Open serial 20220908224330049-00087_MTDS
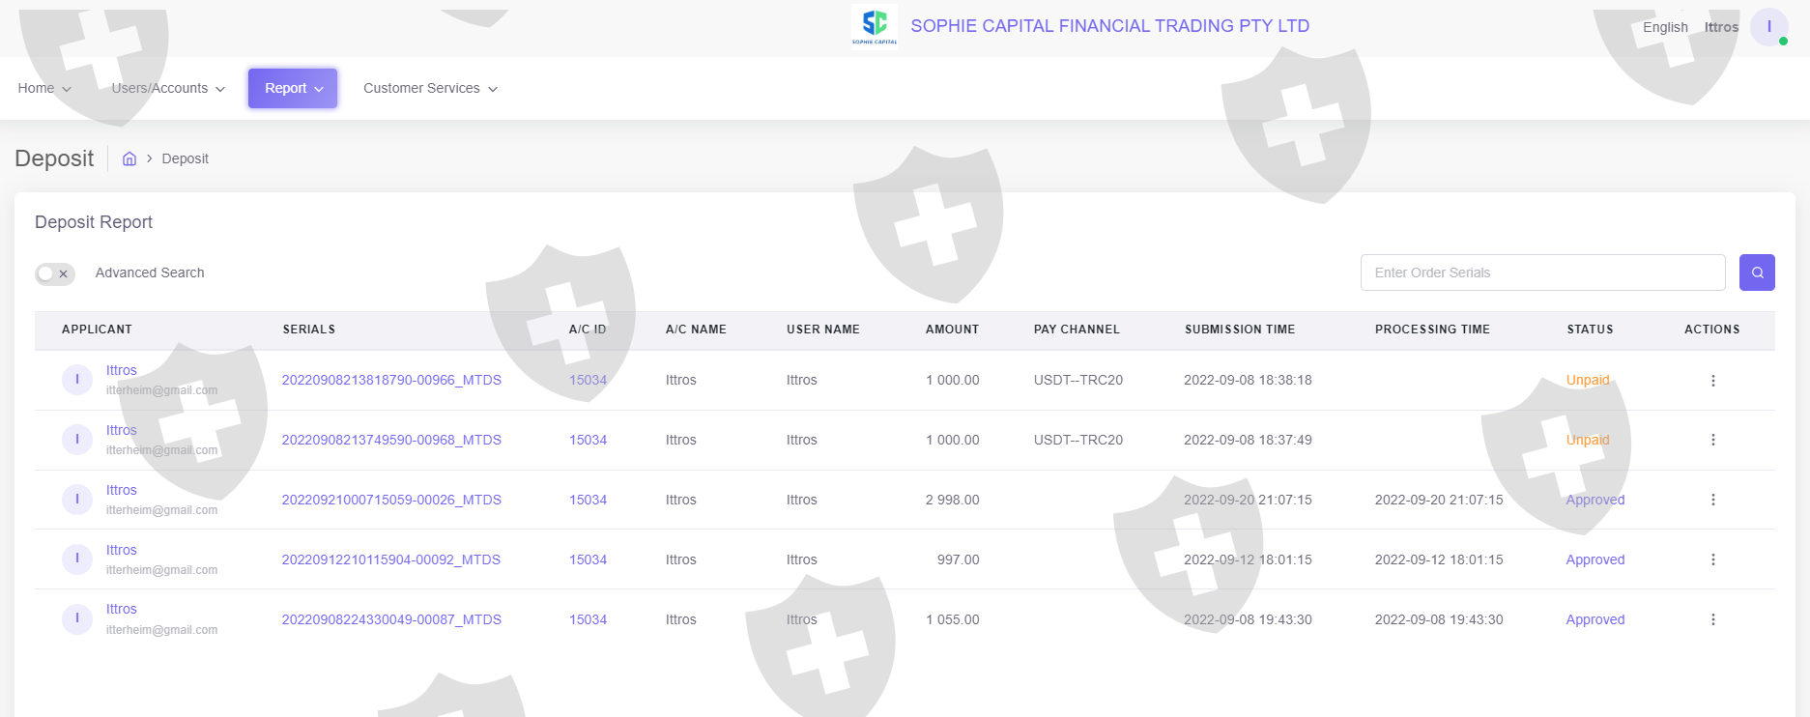The image size is (1810, 717). (391, 619)
